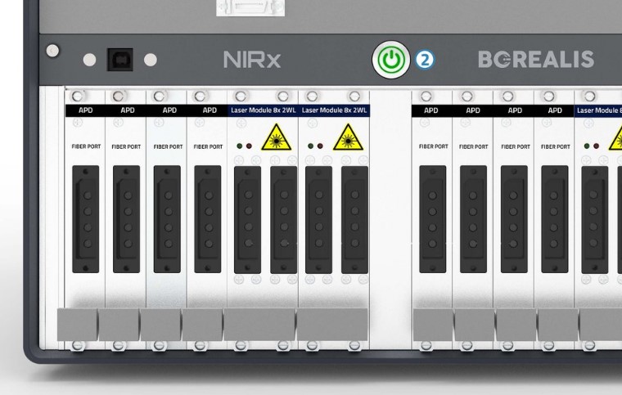Image resolution: width=622 pixels, height=395 pixels.
Task: Click the first 'Laser Module 8x 2WL' label
Action: point(263,110)
